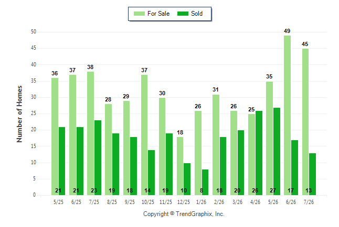Image resolution: width=339 pixels, height=227 pixels.
Task: Click the 10/25 x-axis date label
Action: point(148,202)
